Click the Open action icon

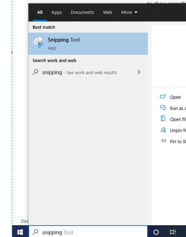163,96
